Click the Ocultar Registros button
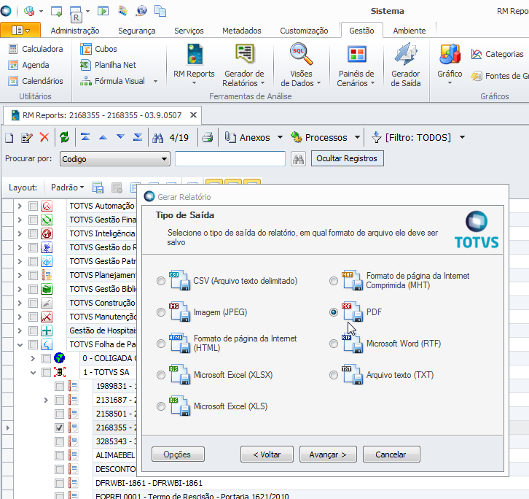 click(x=347, y=158)
